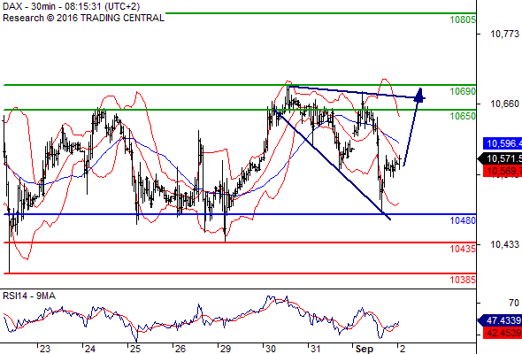Click the red 10,569 price tag
The image size is (522, 354).
503,171
